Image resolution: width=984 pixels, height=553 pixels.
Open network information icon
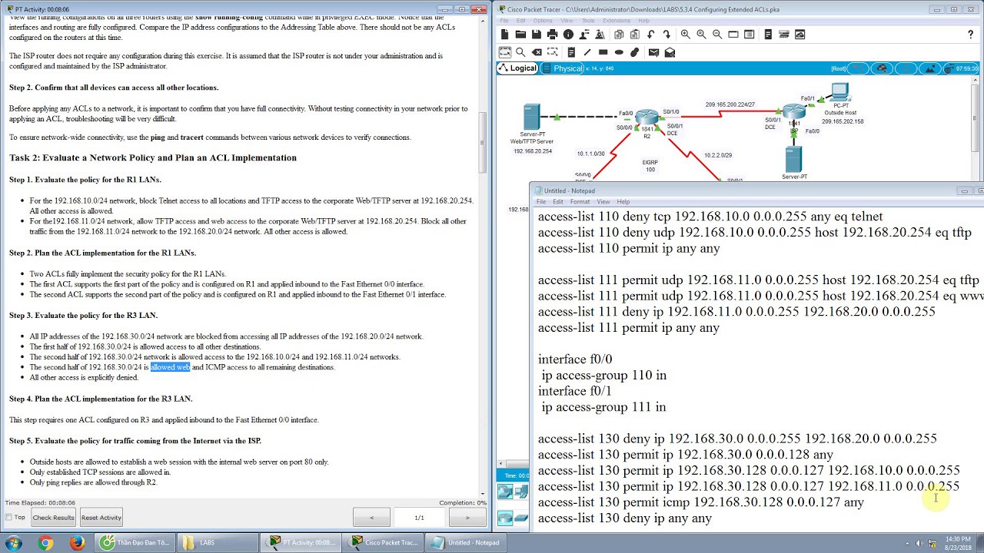568,35
